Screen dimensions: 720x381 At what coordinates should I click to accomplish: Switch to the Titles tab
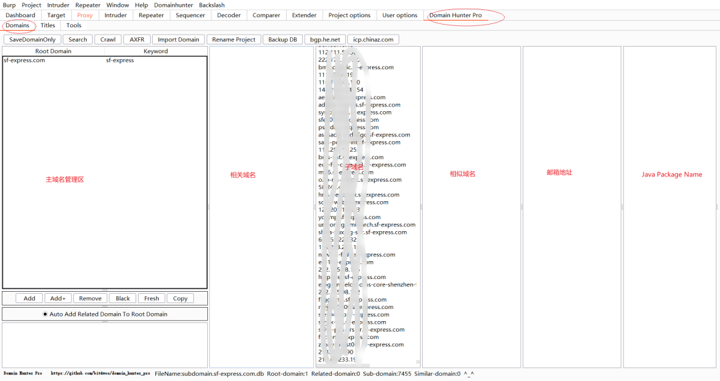[x=48, y=25]
